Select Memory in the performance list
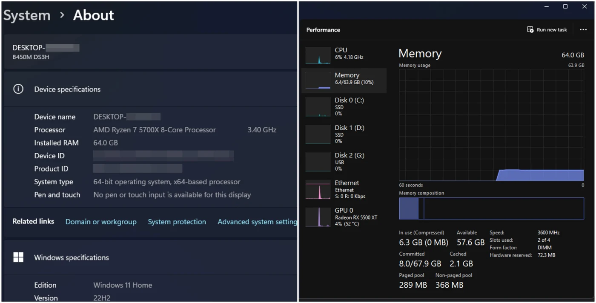 tap(344, 80)
